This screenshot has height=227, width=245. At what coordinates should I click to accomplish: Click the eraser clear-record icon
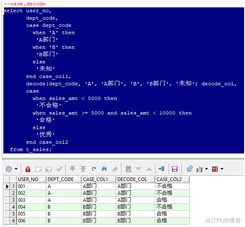point(115,169)
